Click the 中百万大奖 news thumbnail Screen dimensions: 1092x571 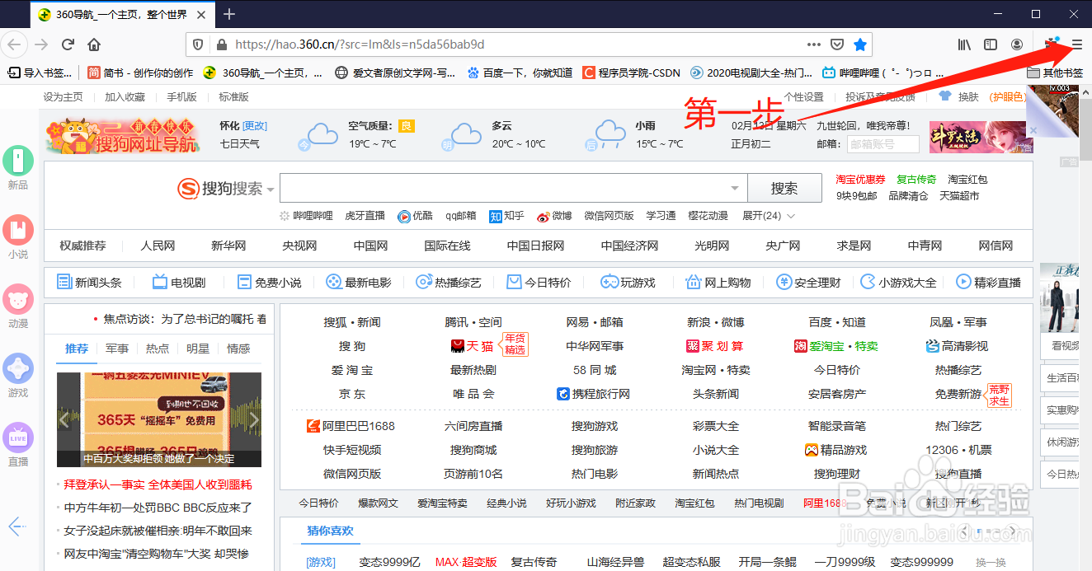click(x=159, y=420)
